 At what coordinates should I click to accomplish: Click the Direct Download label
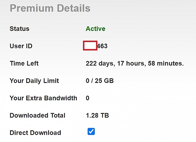point(35,133)
